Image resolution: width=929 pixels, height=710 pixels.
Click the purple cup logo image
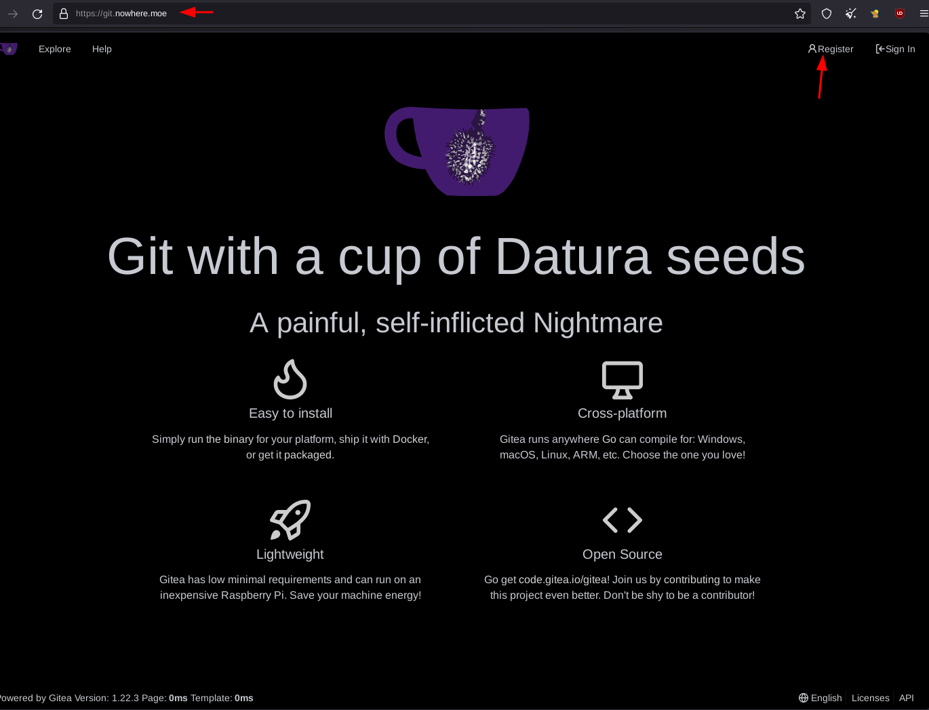pos(457,151)
